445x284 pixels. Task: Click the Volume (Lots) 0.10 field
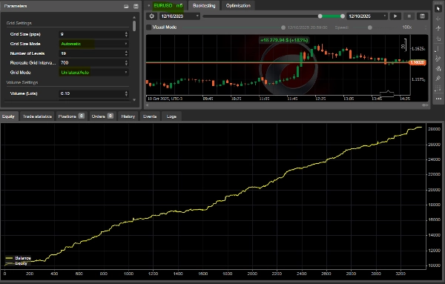coord(91,93)
